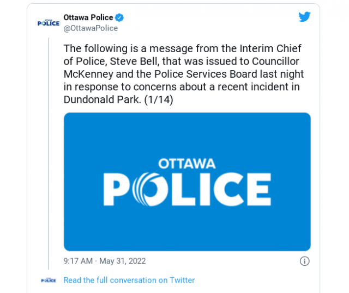Viewport: 349px width, 293px height.
Task: Select the white OTTAWA word in image
Action: point(187,164)
